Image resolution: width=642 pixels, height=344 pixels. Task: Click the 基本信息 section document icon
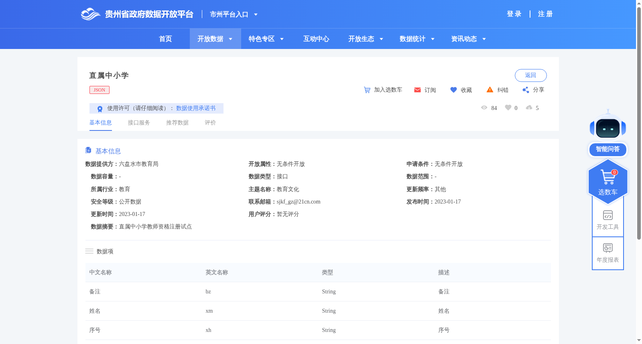tap(88, 150)
